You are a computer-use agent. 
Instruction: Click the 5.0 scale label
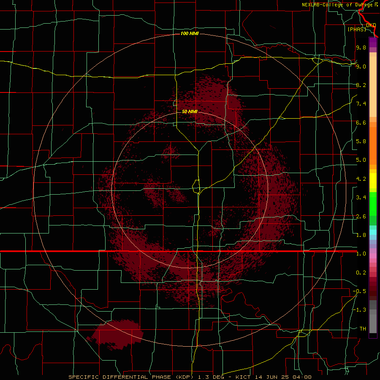coord(361,160)
